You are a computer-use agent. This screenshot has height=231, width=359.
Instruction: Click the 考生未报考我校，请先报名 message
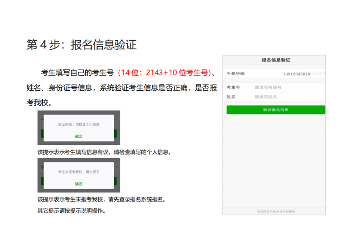79,172
